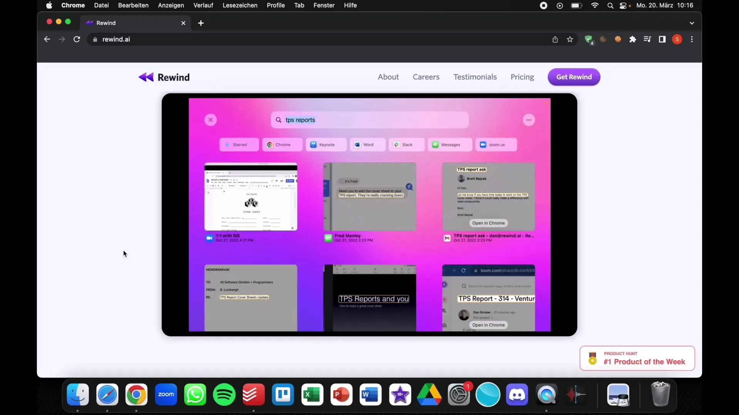Click Get Rewind button
739x415 pixels.
pyautogui.click(x=573, y=76)
